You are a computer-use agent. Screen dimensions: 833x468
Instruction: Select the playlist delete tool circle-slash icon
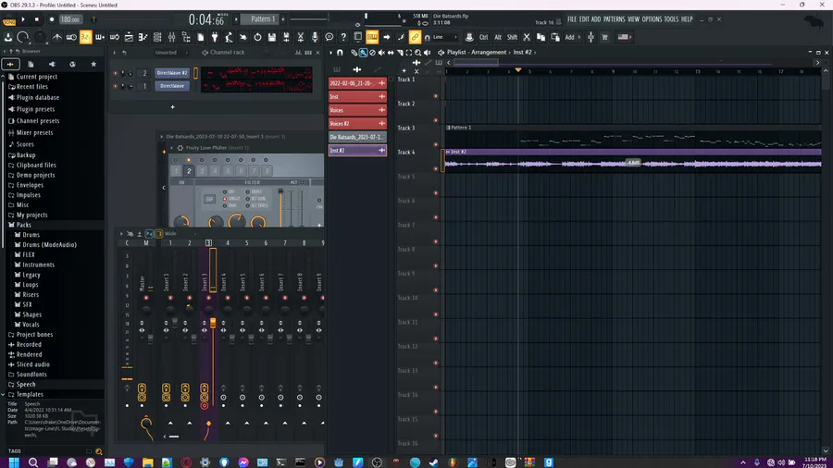click(x=372, y=53)
